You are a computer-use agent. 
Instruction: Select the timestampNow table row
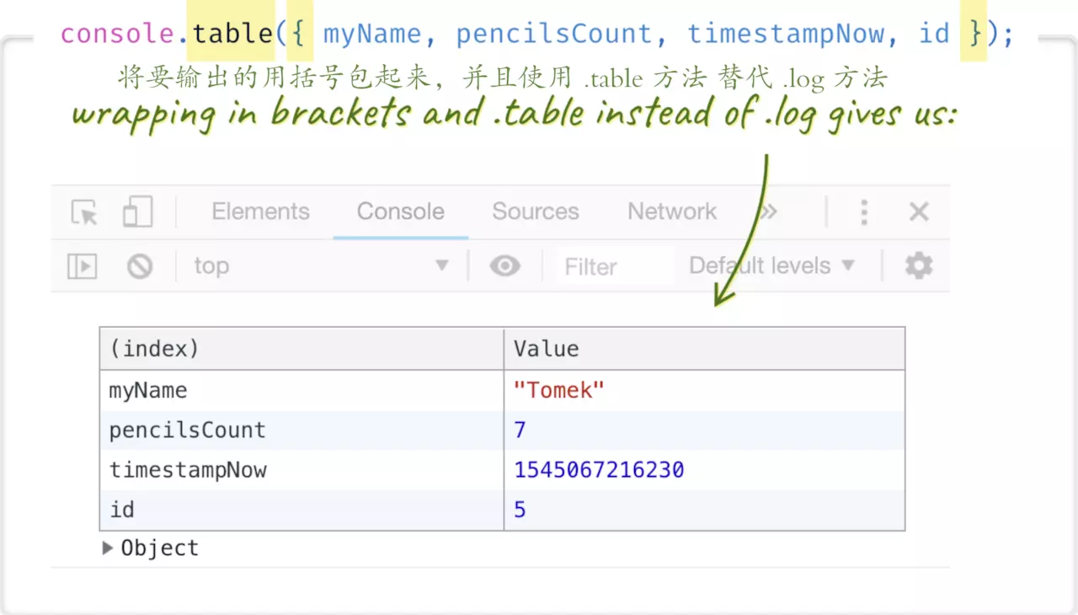[502, 470]
